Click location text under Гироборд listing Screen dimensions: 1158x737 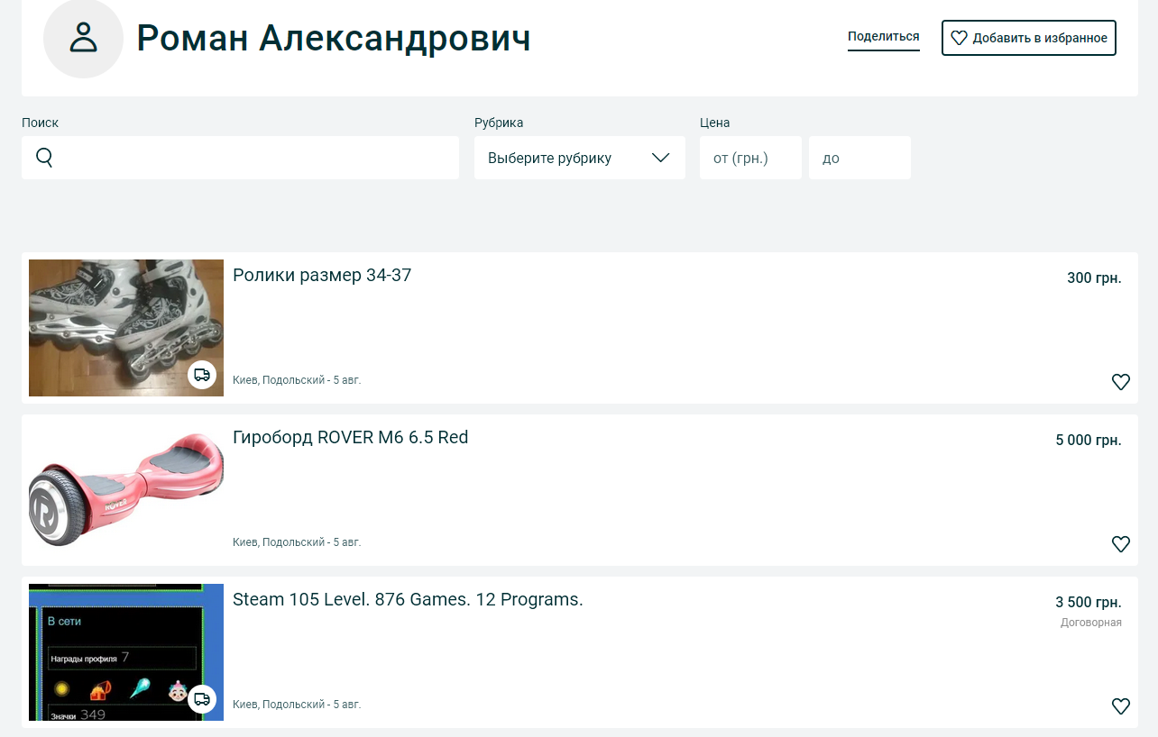297,542
